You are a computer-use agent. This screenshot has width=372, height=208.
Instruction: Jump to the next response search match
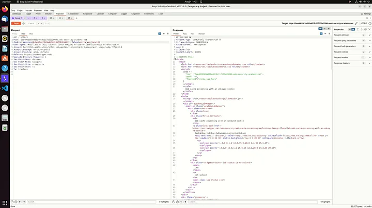(x=185, y=202)
